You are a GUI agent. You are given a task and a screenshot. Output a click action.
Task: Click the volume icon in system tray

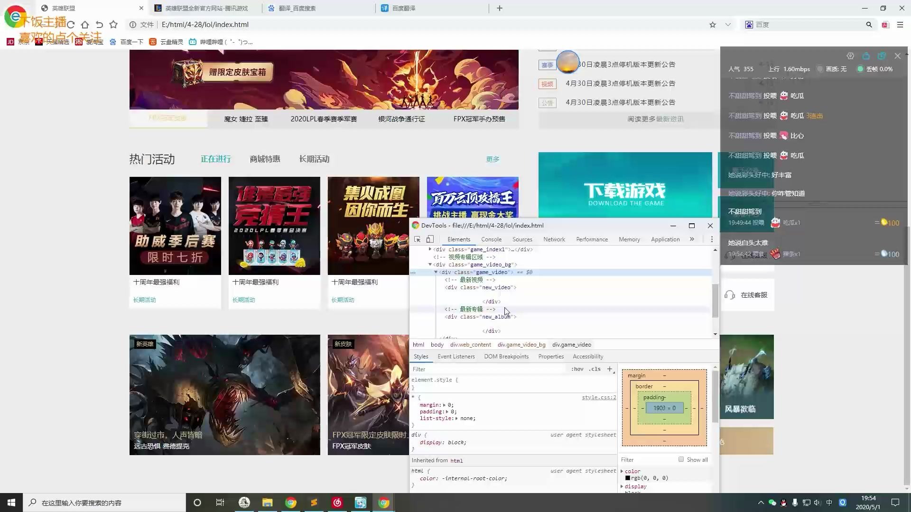pos(817,503)
